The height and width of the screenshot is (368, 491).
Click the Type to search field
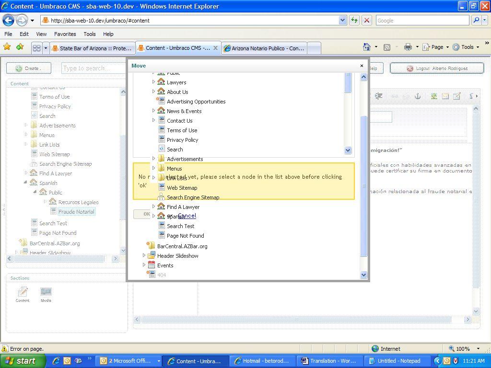coord(94,68)
